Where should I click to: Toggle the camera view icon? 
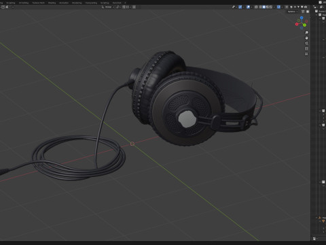pyautogui.click(x=306, y=44)
